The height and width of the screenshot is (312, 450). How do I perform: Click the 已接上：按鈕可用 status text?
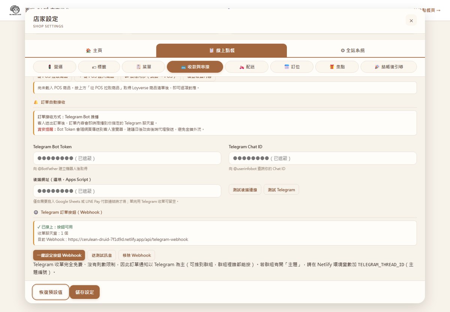(x=55, y=227)
